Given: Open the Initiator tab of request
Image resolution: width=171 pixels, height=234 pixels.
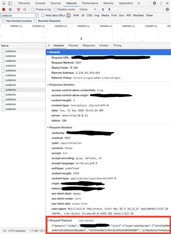Looking at the screenshot, I should (104, 45).
